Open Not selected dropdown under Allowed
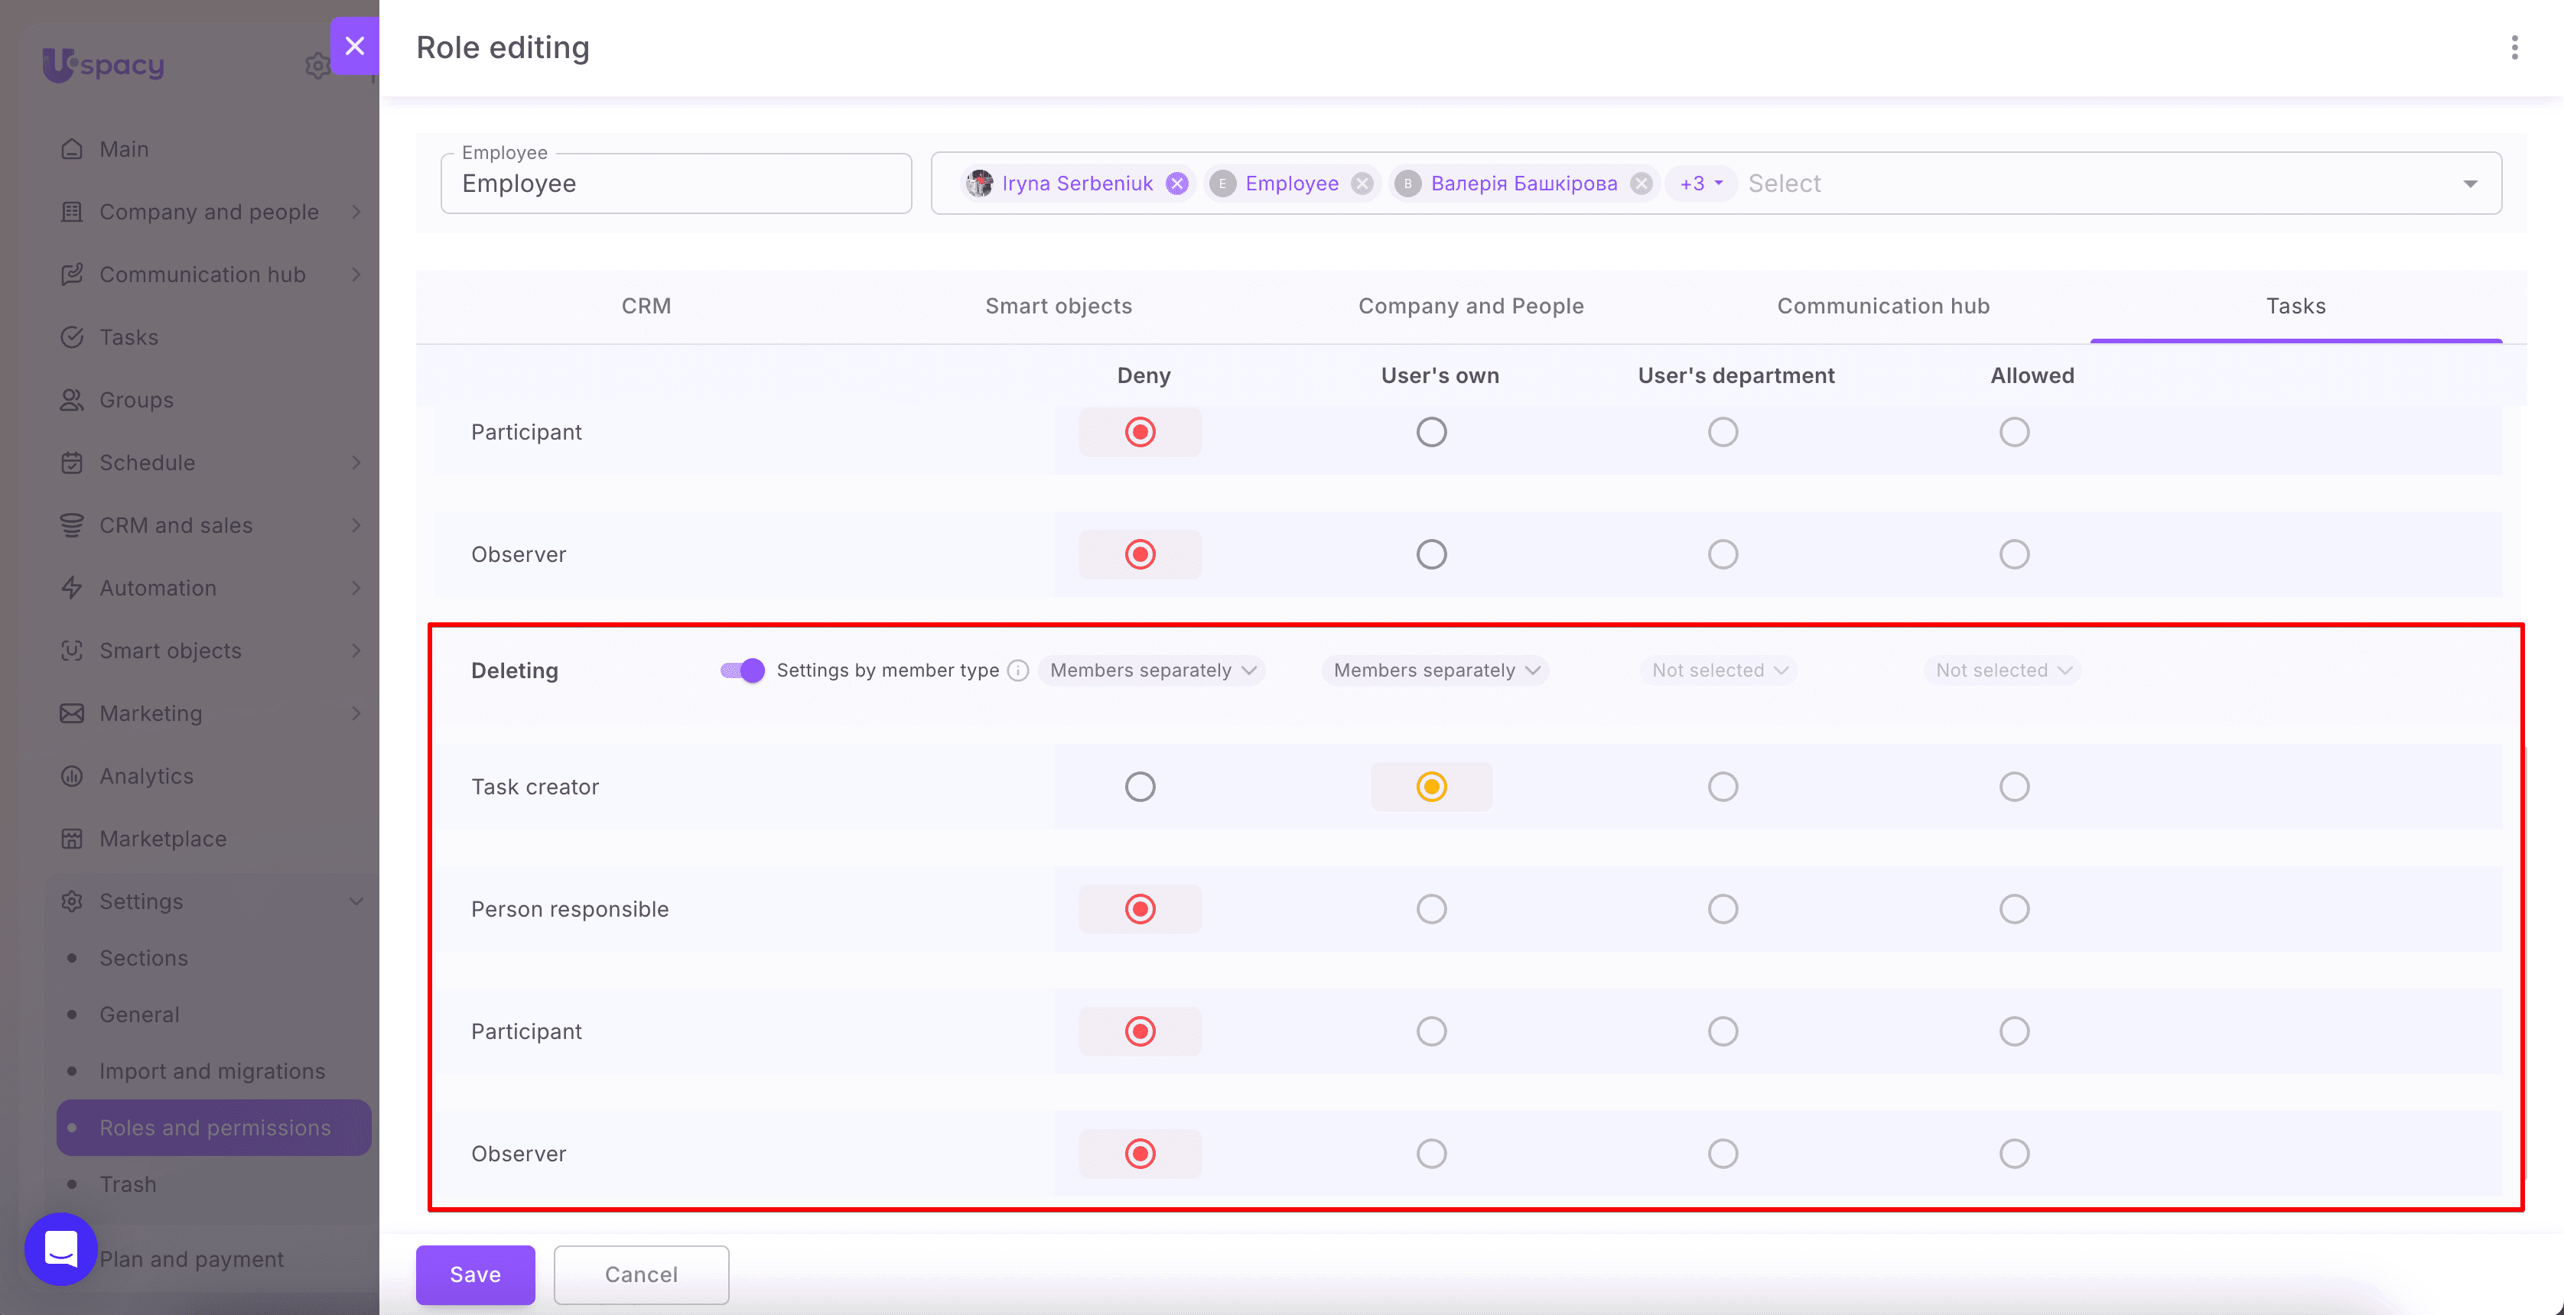The width and height of the screenshot is (2564, 1315). (2003, 670)
